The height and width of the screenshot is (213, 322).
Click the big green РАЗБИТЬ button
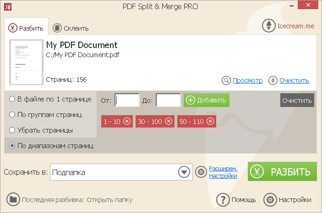[282, 171]
